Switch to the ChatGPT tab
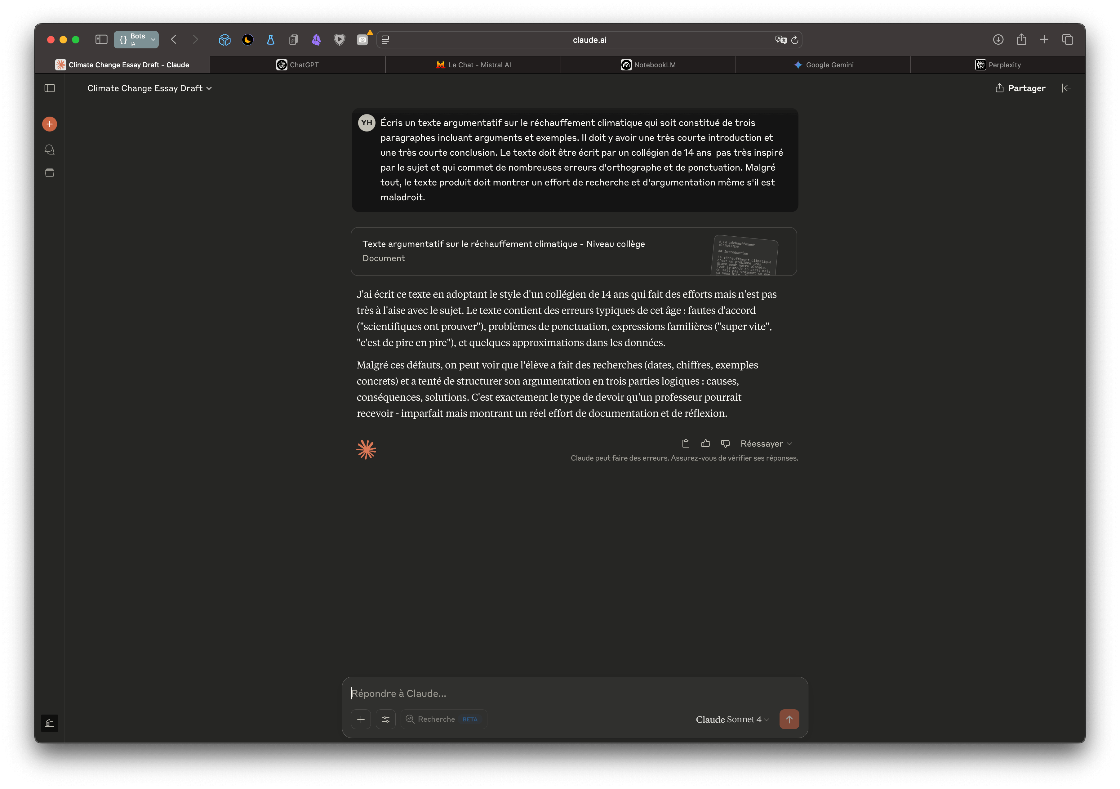The height and width of the screenshot is (789, 1120). 297,65
